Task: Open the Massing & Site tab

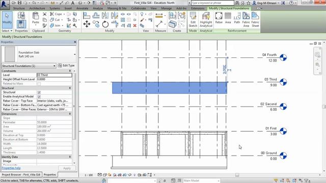Action: pos(117,8)
